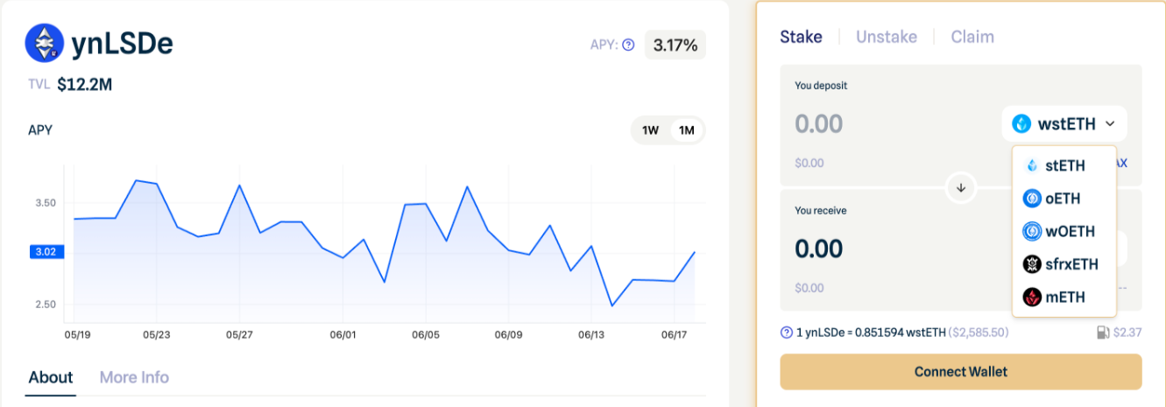The height and width of the screenshot is (407, 1166).
Task: Choose mETH from the token list
Action: coord(1064,298)
